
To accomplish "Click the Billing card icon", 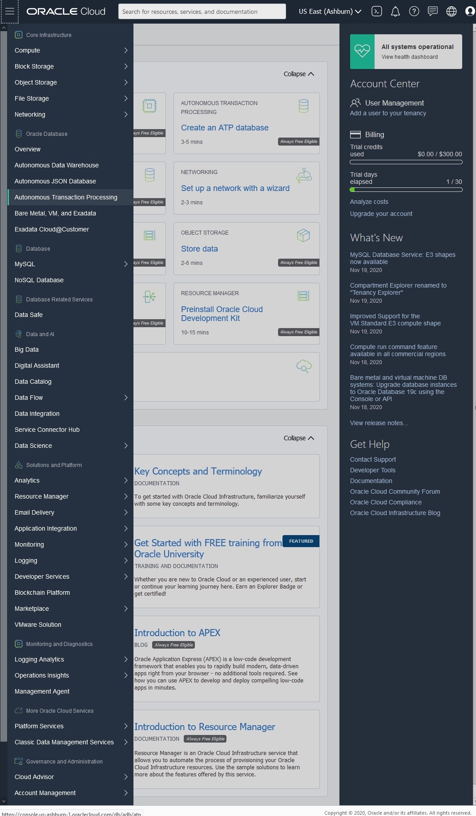I will pos(355,134).
